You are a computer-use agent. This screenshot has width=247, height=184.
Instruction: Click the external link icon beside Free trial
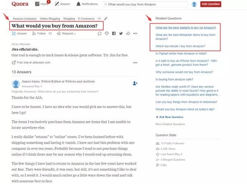pyautogui.click(x=14, y=62)
